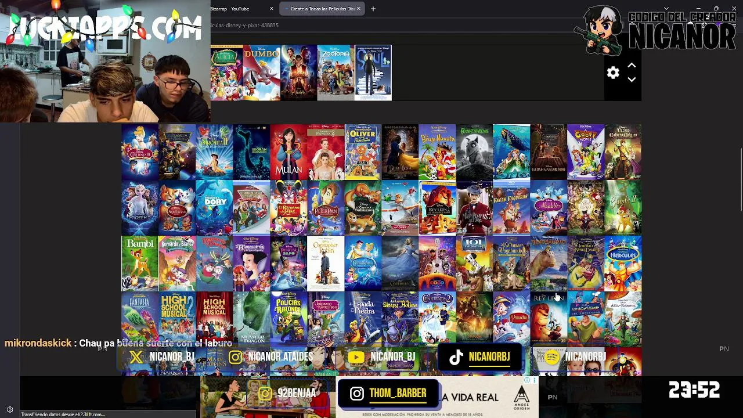Pick the live-action Aladdin poster beside Dumbo
This screenshot has height=418, width=743.
tap(299, 73)
